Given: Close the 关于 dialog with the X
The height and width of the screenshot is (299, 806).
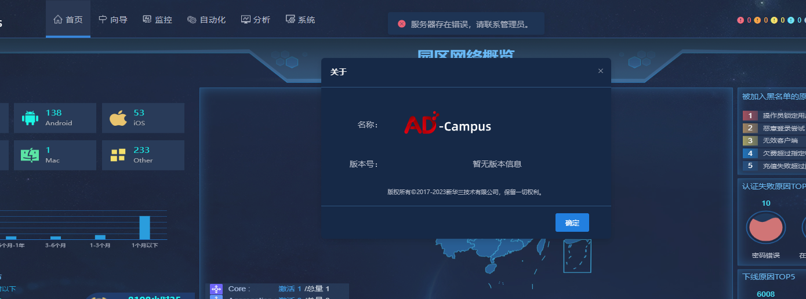Looking at the screenshot, I should click(601, 71).
